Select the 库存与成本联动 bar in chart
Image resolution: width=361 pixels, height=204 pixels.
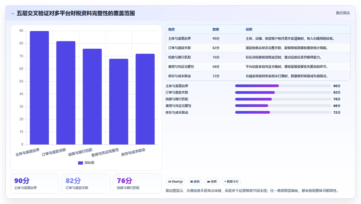pyautogui.click(x=145, y=99)
